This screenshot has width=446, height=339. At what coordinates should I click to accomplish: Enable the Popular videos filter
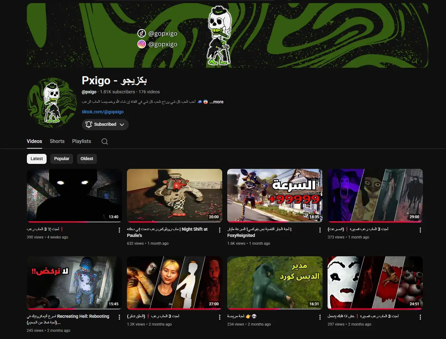click(62, 159)
